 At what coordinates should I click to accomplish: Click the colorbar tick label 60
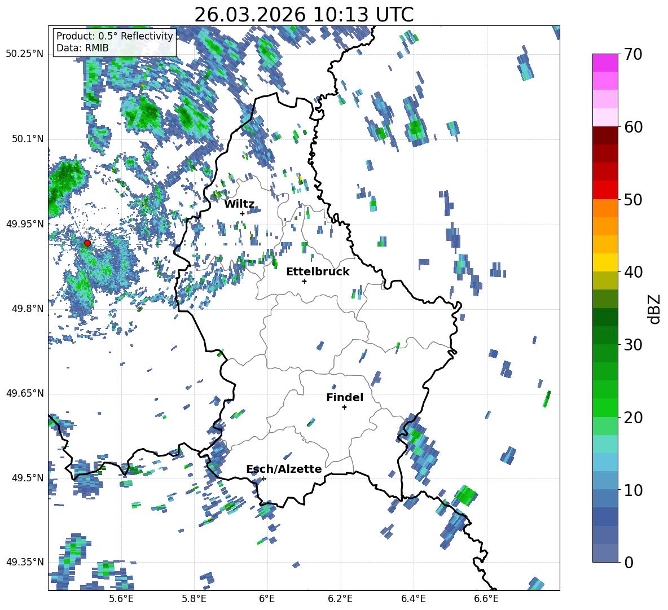coord(633,127)
